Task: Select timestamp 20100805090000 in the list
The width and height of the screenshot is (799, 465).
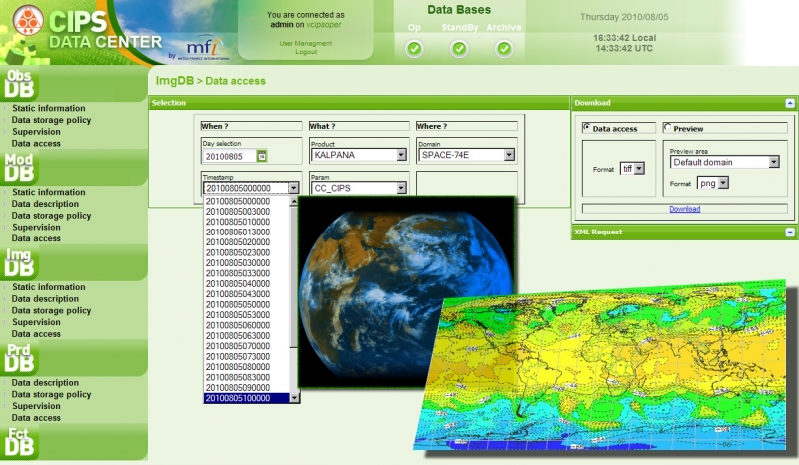Action: click(246, 387)
